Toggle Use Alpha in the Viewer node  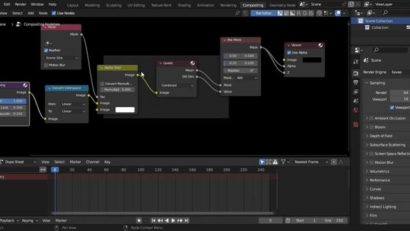tap(289, 53)
